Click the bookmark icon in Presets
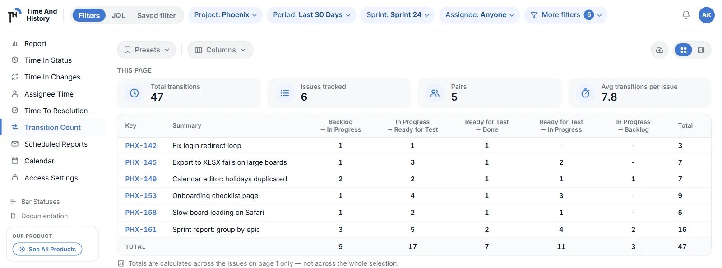Image resolution: width=722 pixels, height=268 pixels. click(x=128, y=50)
